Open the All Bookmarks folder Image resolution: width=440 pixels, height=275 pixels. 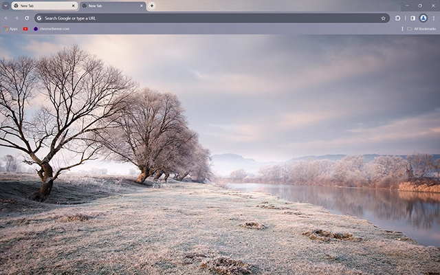coord(421,29)
